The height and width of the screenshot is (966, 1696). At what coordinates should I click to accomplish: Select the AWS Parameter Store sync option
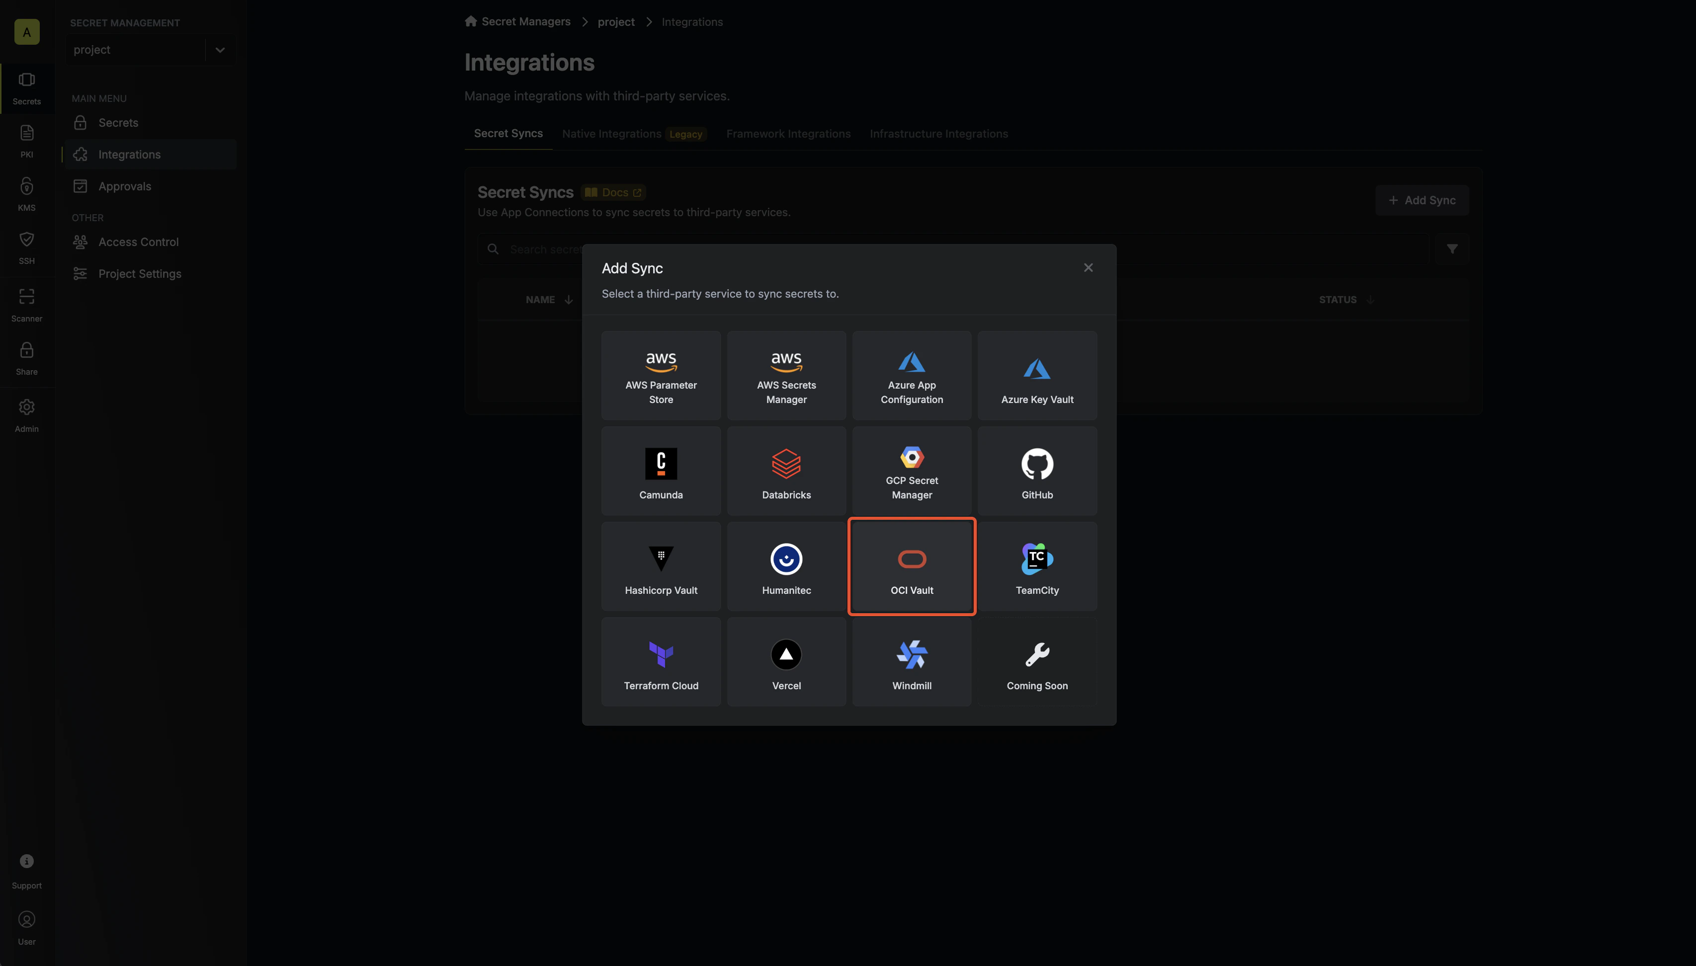tap(661, 376)
